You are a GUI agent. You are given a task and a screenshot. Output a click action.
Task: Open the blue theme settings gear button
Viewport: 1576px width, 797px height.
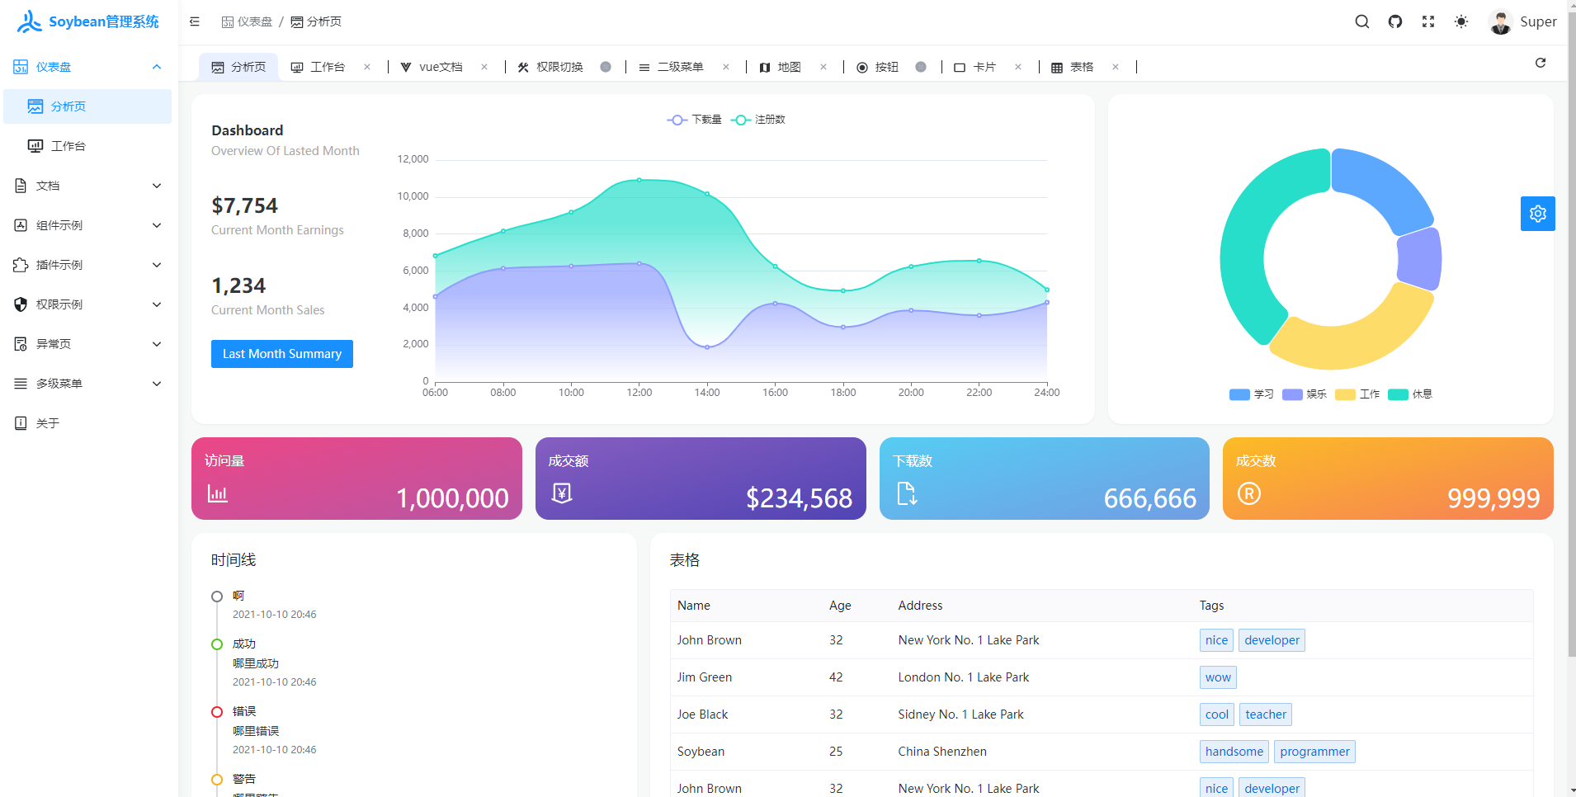1537,214
